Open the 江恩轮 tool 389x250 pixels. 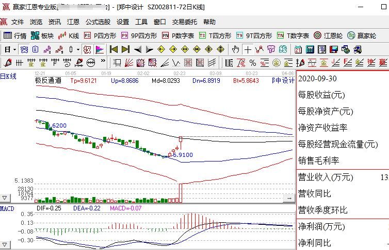[x=328, y=36]
